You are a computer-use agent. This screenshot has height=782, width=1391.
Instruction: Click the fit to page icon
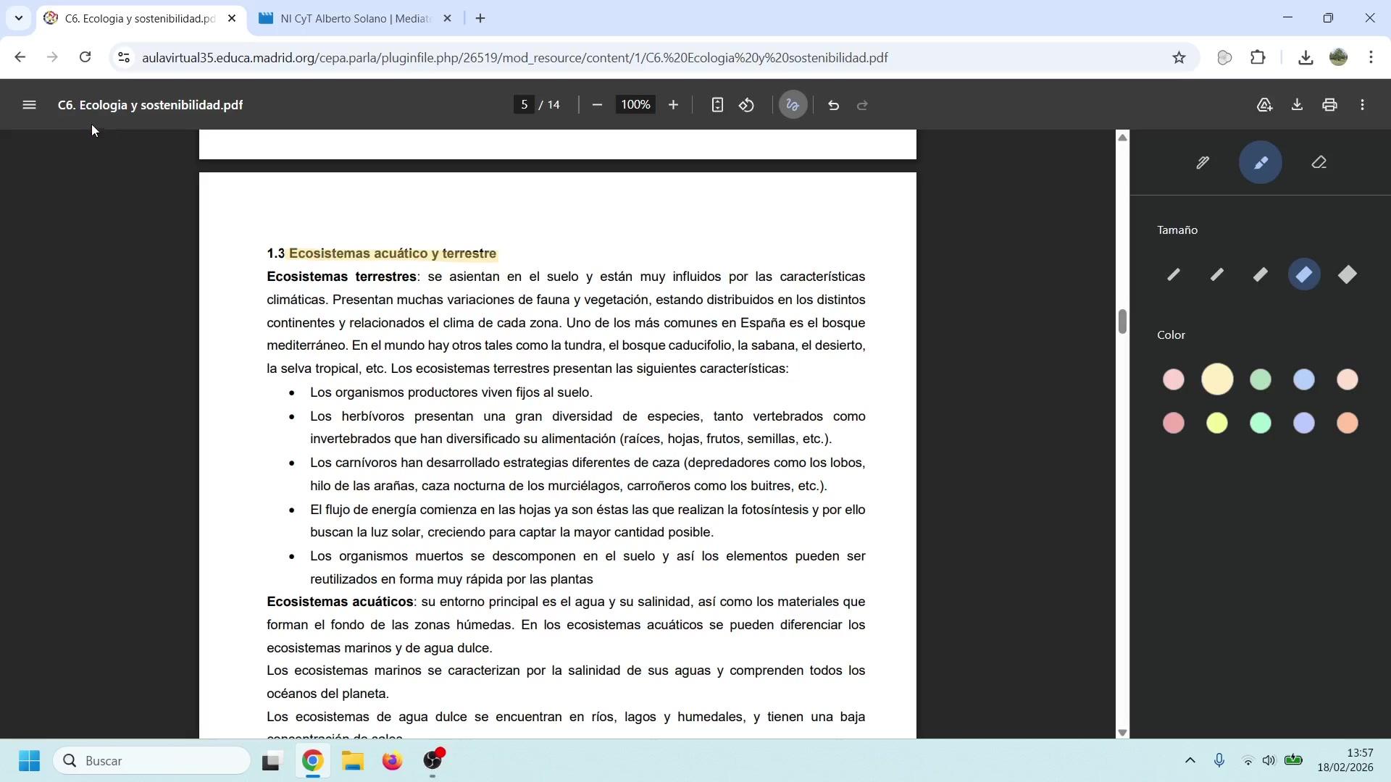click(x=717, y=105)
